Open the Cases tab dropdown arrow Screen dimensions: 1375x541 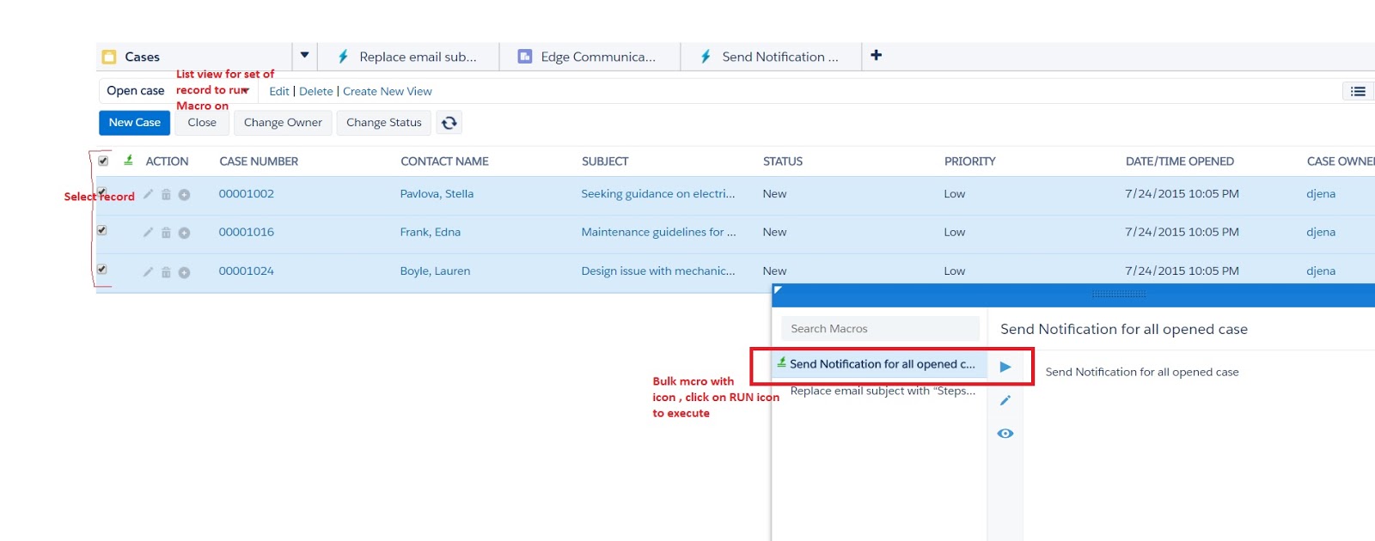[304, 56]
